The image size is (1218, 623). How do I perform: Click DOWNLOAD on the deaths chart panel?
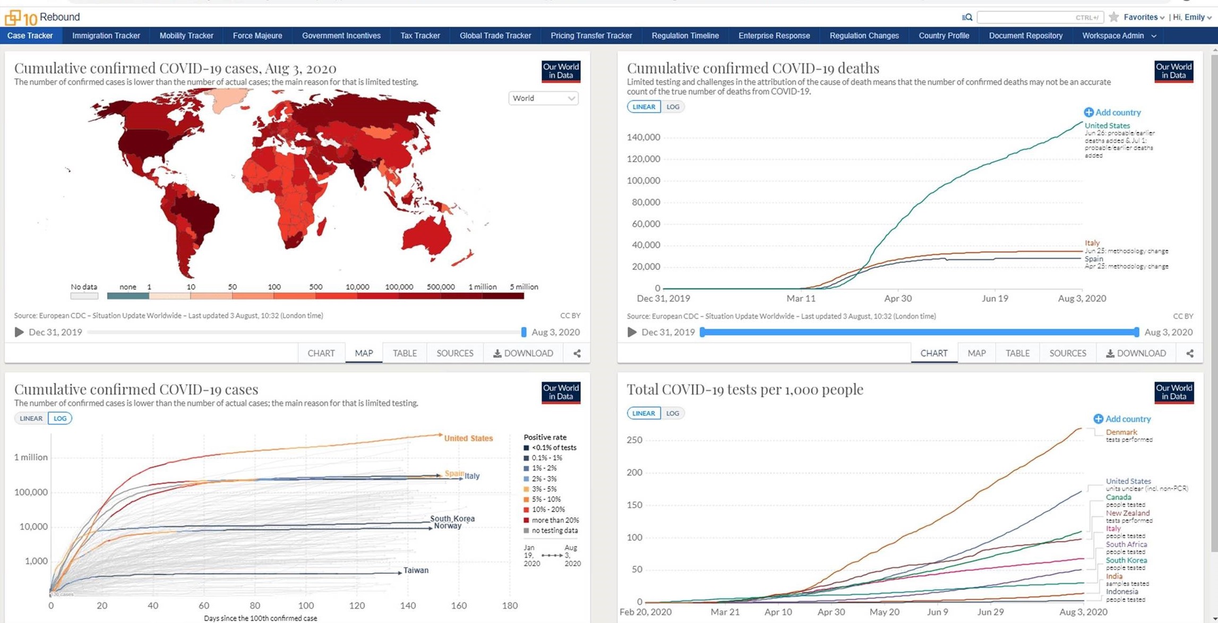[1136, 353]
